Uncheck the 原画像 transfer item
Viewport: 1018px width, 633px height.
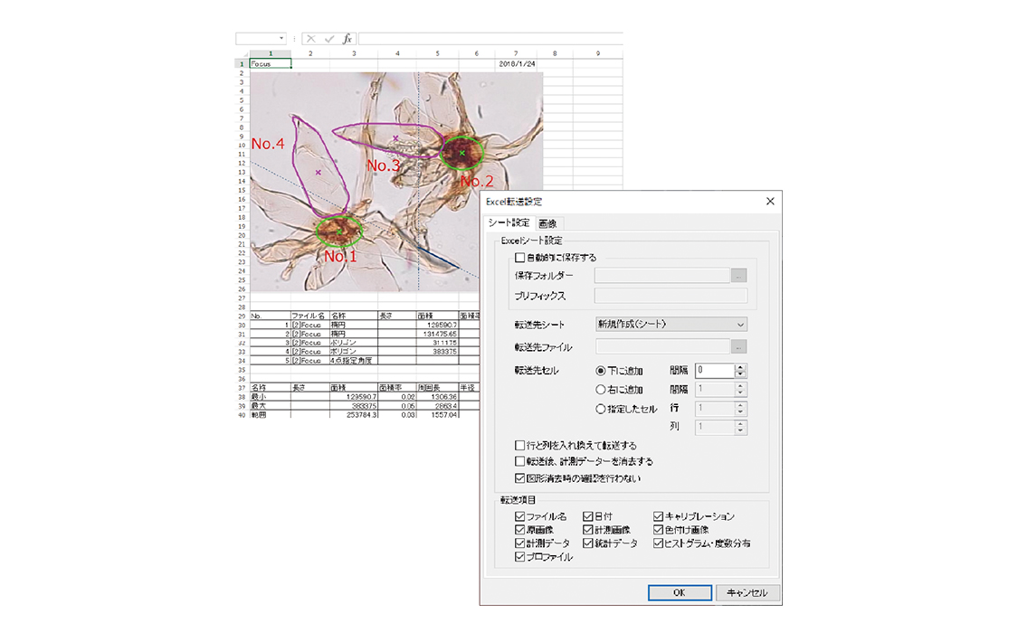tap(519, 530)
